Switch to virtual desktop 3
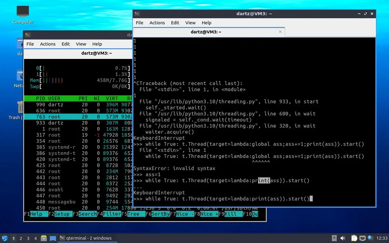 28,238
